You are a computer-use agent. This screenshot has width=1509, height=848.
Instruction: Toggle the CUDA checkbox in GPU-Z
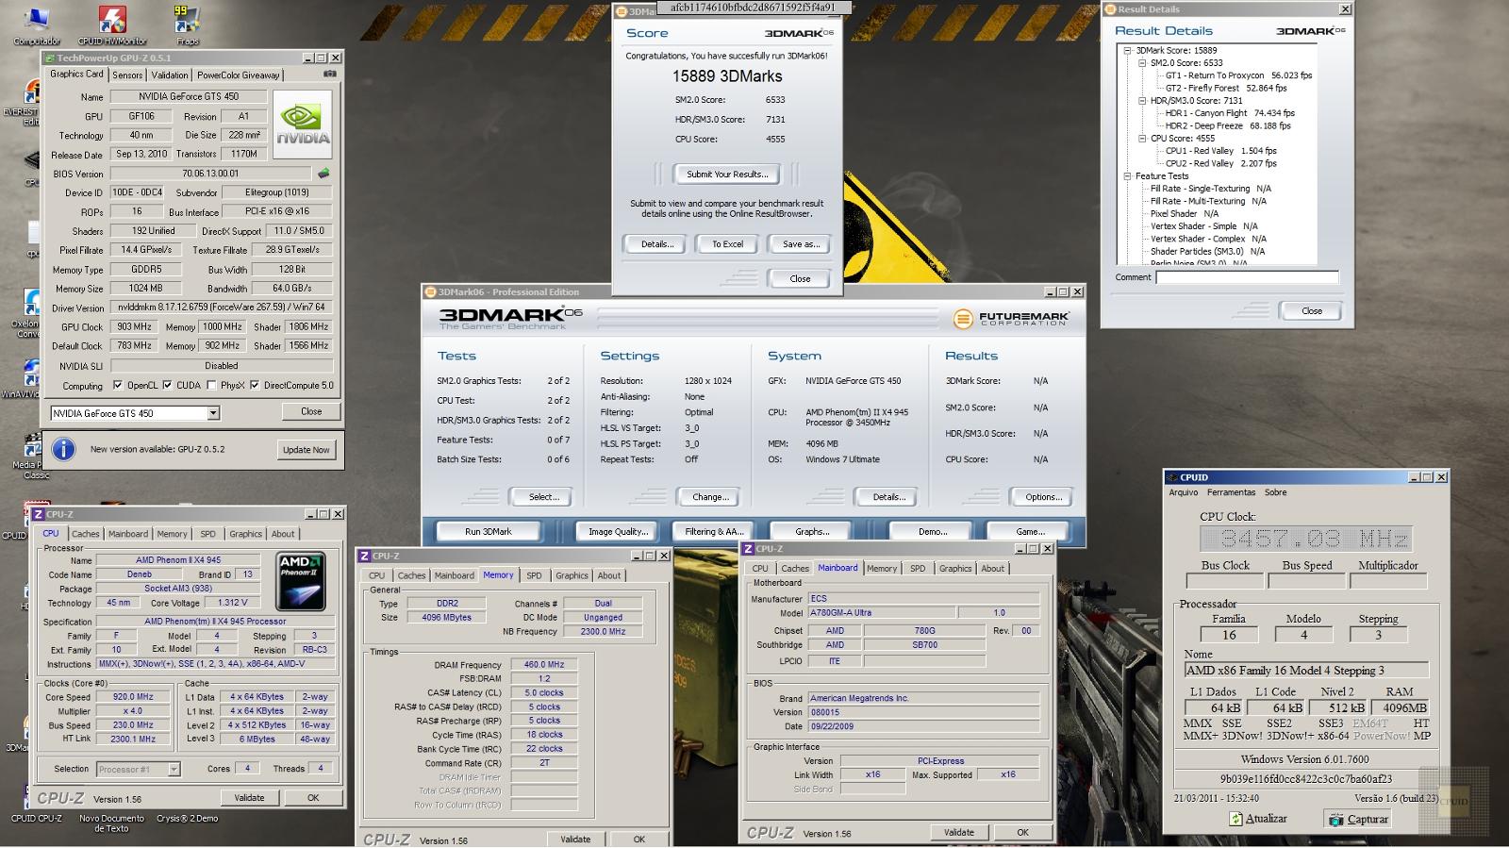(167, 385)
